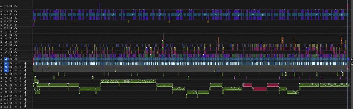This screenshot has height=109, width=353.
Task: Select the A10 track label
Action: (x=6, y=96)
